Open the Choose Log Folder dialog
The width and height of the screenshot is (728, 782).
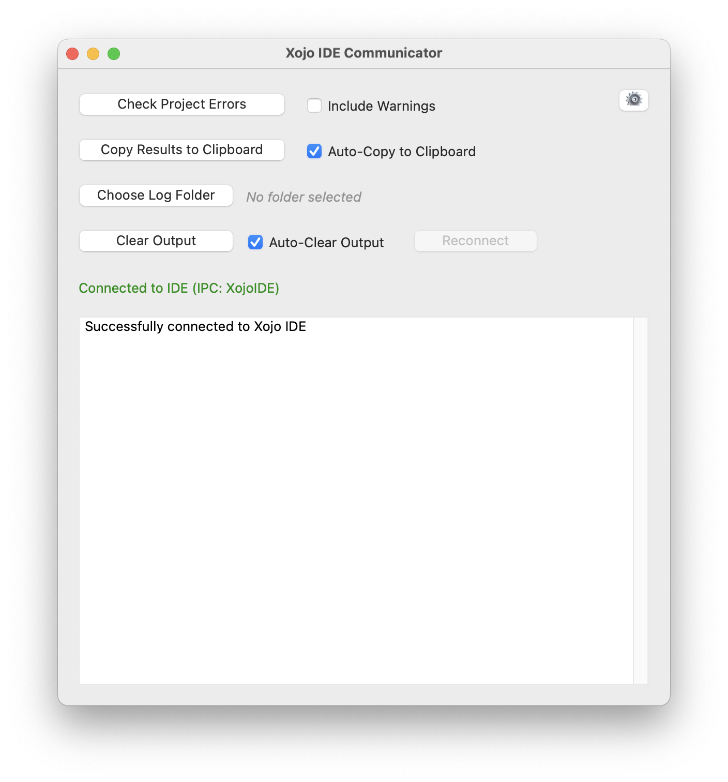click(156, 195)
